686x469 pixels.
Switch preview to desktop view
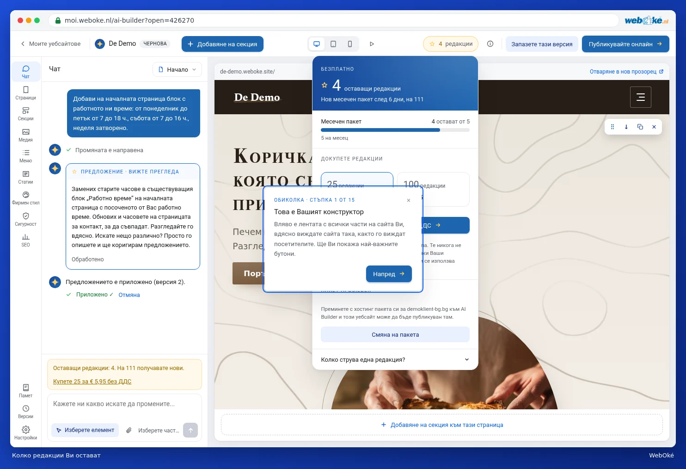pyautogui.click(x=317, y=44)
